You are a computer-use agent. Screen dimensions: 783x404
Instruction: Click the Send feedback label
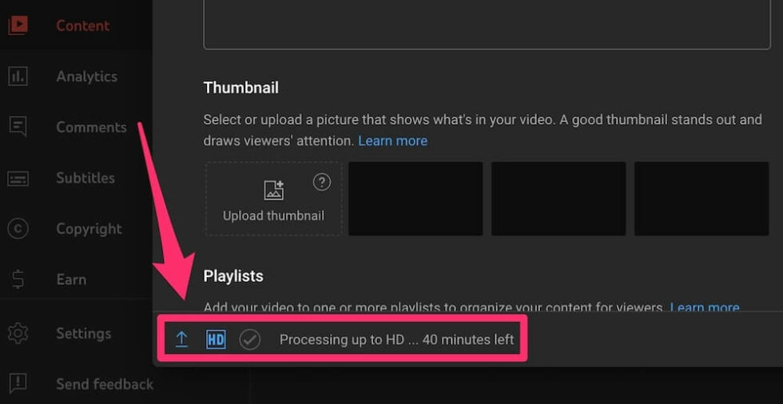[x=105, y=384]
